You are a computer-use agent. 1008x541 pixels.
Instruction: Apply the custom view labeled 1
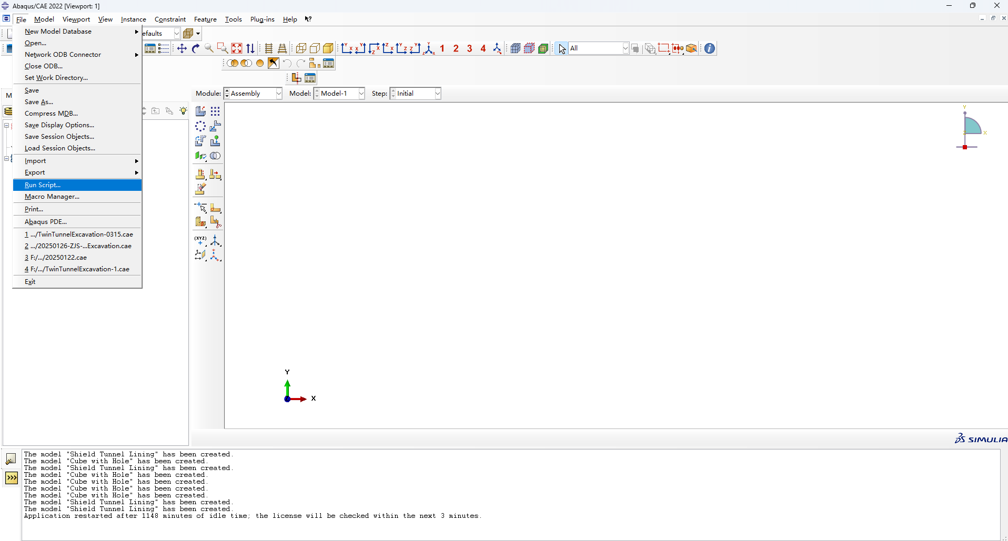pyautogui.click(x=442, y=48)
